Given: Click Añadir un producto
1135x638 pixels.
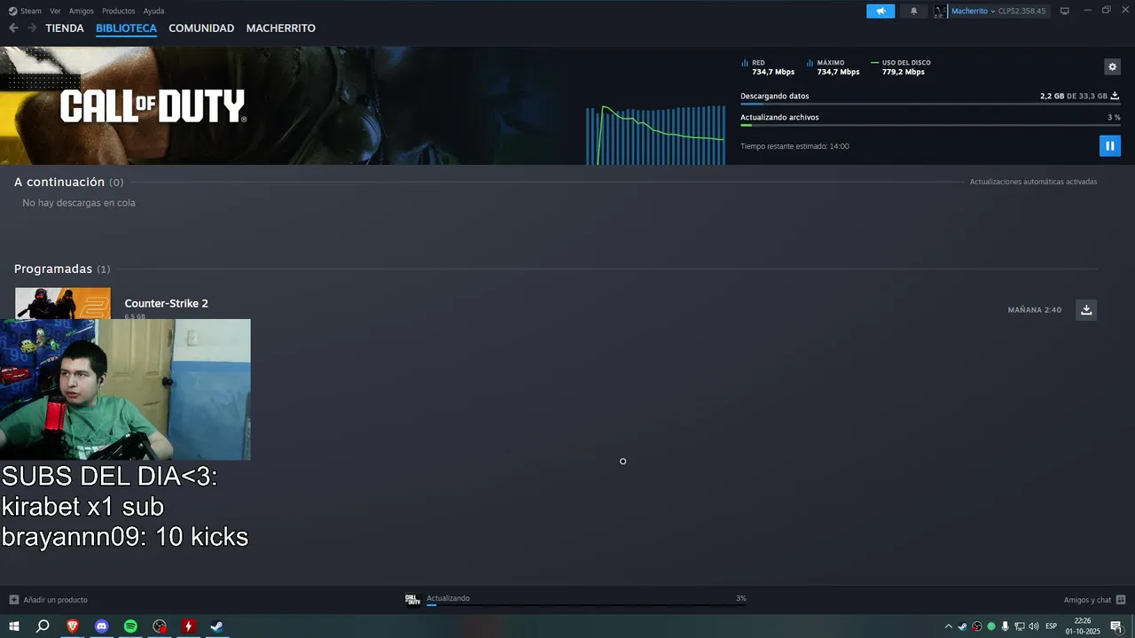Looking at the screenshot, I should click(56, 600).
